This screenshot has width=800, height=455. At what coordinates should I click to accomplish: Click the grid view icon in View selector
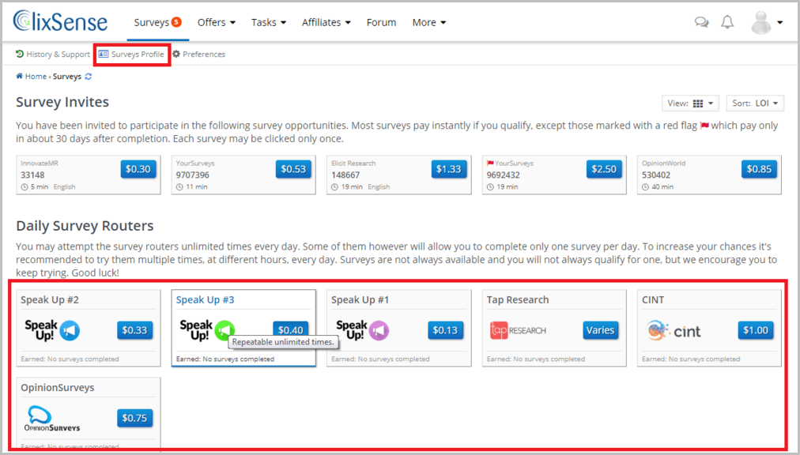click(x=698, y=103)
